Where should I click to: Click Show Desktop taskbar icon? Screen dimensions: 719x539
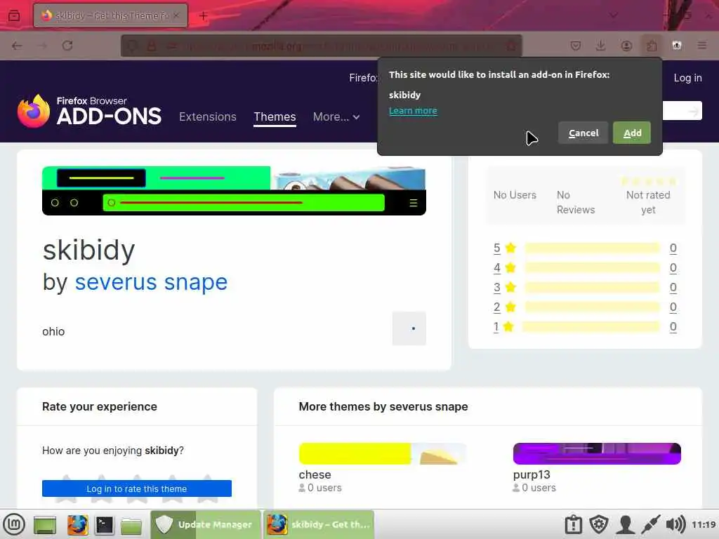pyautogui.click(x=44, y=525)
